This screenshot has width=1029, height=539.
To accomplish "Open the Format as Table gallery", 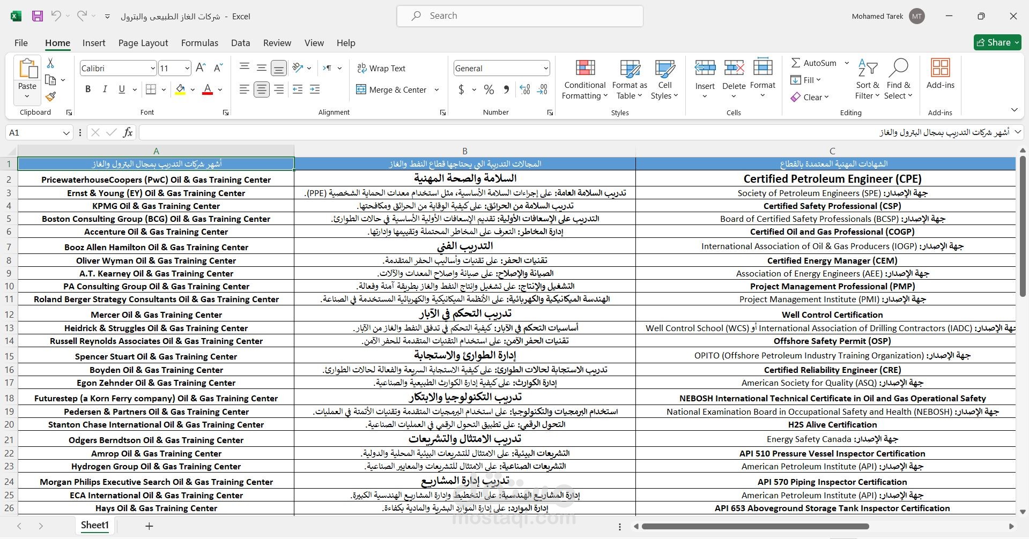I will [x=630, y=79].
